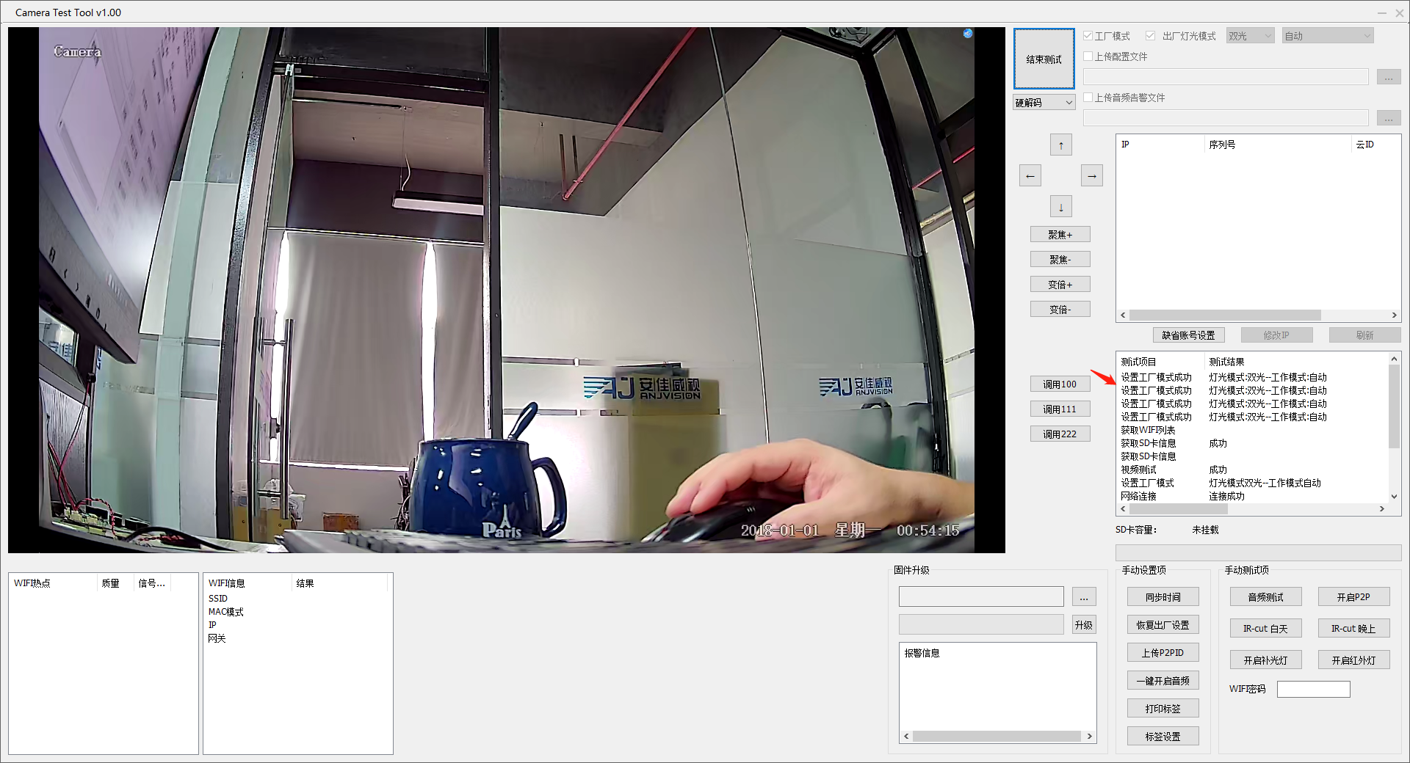Enable the 上传配置文件 checkbox
The height and width of the screenshot is (763, 1410).
(x=1088, y=56)
